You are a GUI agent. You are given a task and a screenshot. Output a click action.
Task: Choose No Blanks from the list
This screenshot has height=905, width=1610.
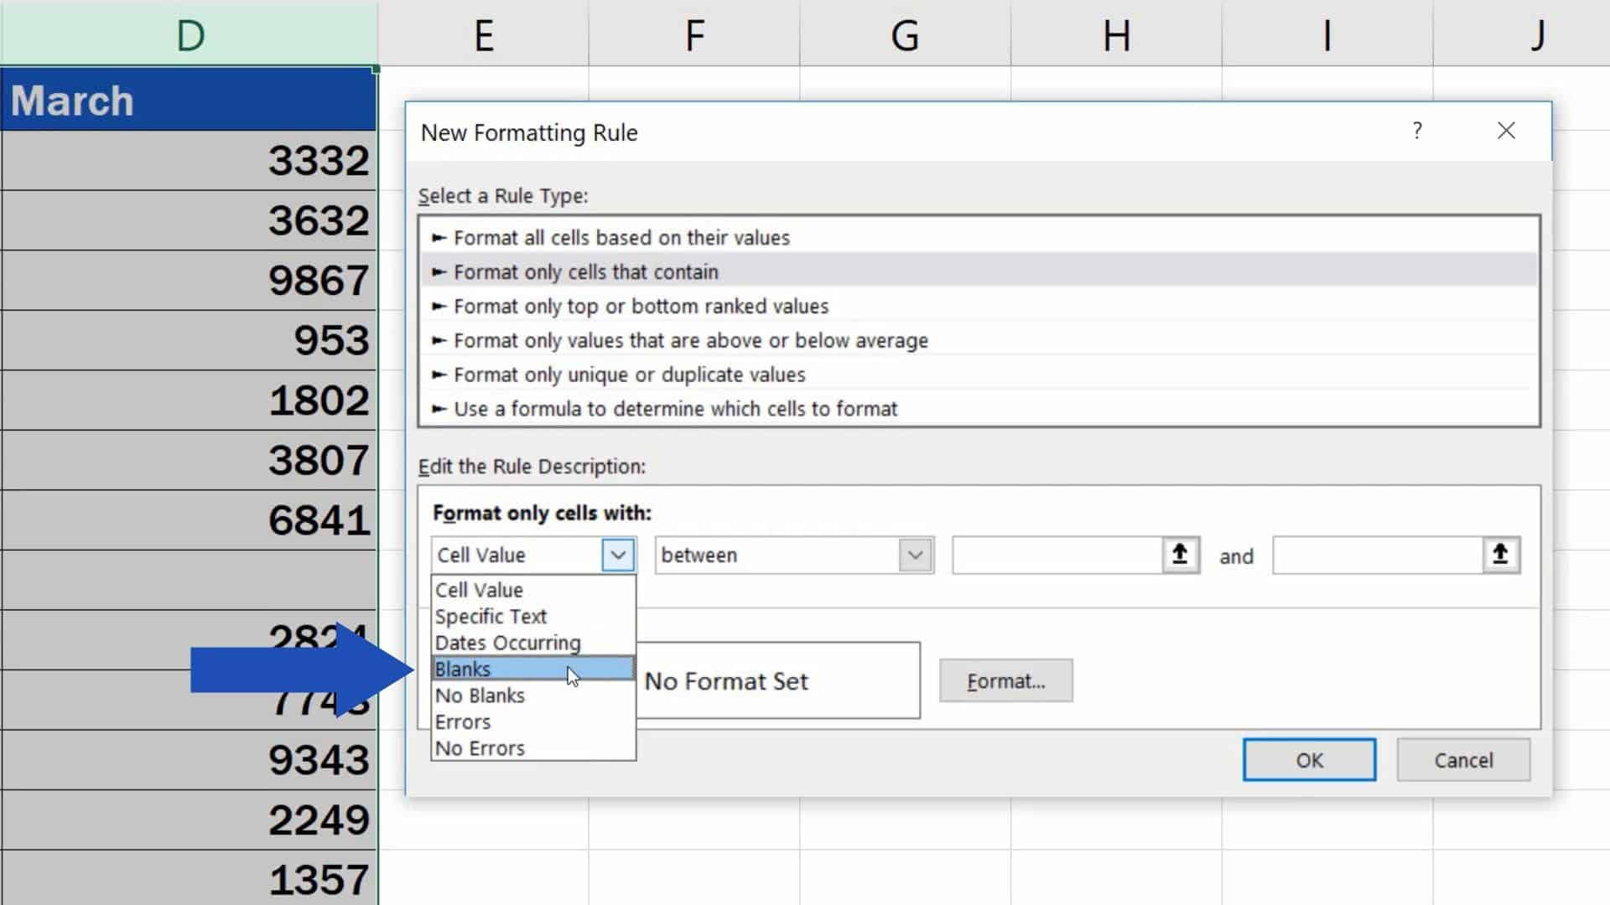pyautogui.click(x=479, y=695)
